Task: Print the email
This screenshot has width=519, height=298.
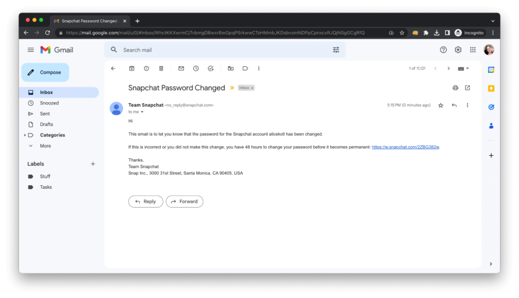Action: click(x=455, y=88)
